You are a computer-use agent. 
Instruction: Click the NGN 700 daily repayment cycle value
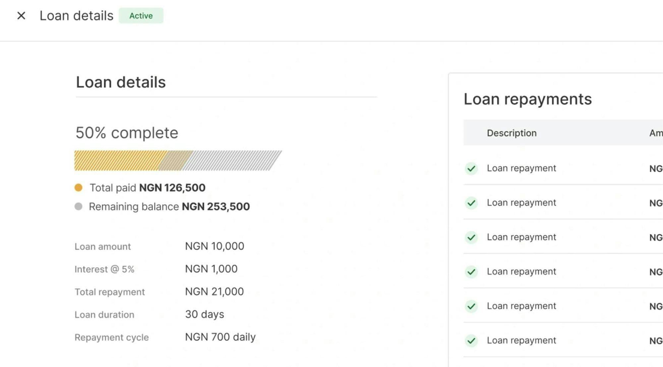(220, 337)
